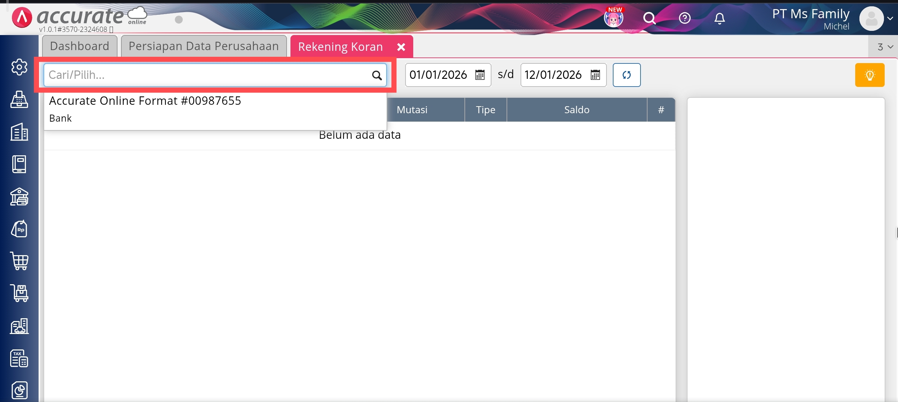
Task: Open the end date calendar picker
Action: 595,75
